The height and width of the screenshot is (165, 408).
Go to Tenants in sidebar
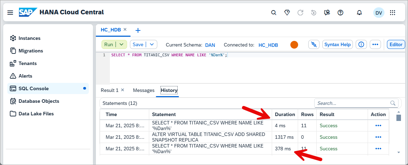48,63
